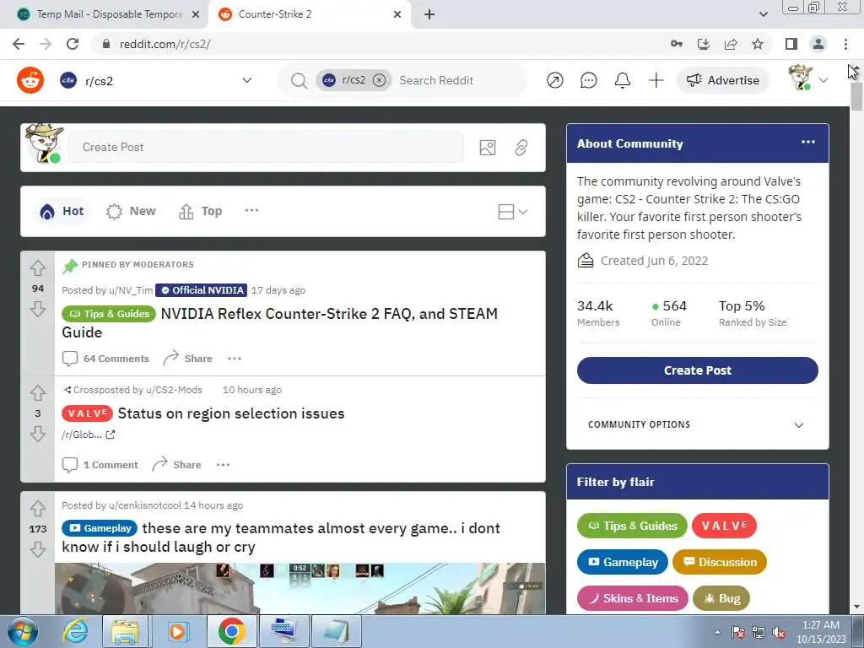
Task: Click Gameplay flair on teammates post
Action: coord(100,528)
